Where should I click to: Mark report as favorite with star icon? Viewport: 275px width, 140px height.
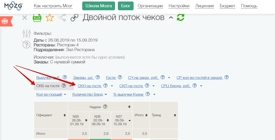tap(50, 18)
